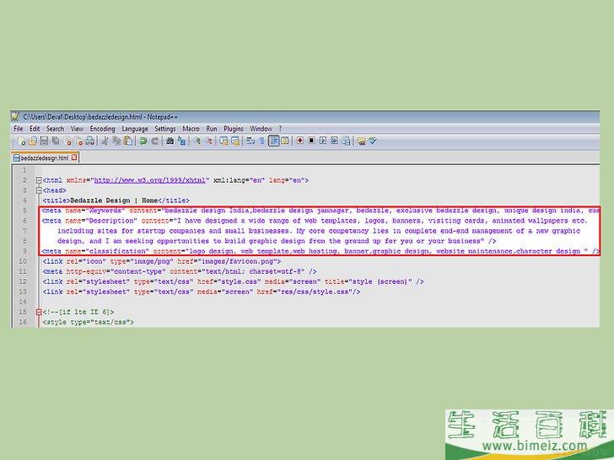Click the Redo arrow icon

[x=154, y=141]
